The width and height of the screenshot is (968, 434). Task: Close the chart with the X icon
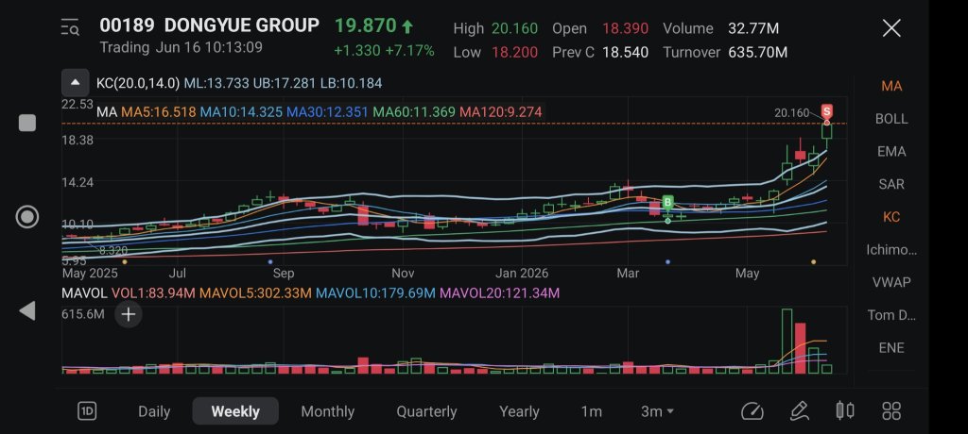891,27
